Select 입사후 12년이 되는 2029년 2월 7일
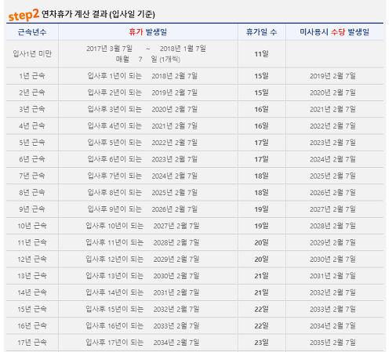Viewport: 392px width, 352px height. (143, 259)
